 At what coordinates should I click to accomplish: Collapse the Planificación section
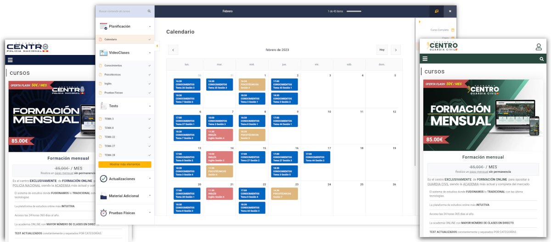150,27
